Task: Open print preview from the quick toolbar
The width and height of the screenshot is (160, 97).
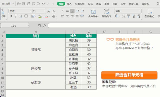Action: (38, 4)
